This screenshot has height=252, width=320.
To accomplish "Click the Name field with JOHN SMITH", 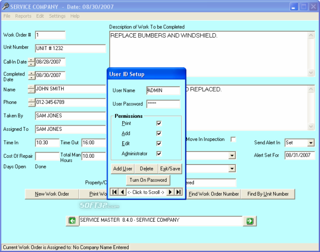I will [70, 89].
